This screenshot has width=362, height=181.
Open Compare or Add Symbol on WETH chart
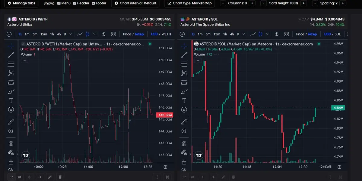click(x=9, y=34)
